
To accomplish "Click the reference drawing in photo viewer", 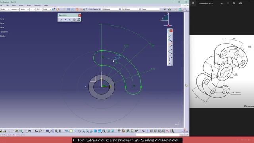I will (x=222, y=71).
